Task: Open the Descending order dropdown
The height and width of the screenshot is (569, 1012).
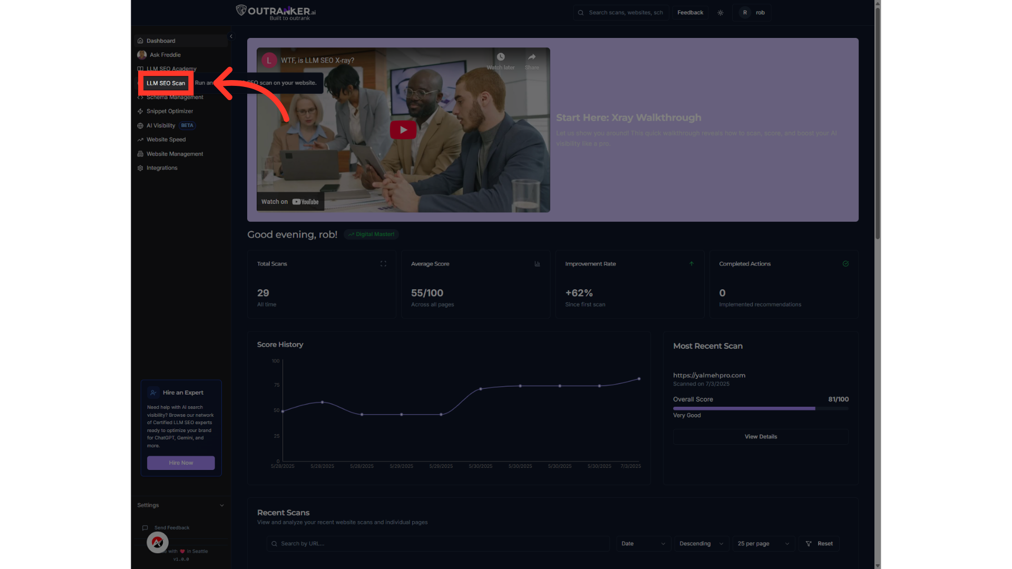Action: 701,544
